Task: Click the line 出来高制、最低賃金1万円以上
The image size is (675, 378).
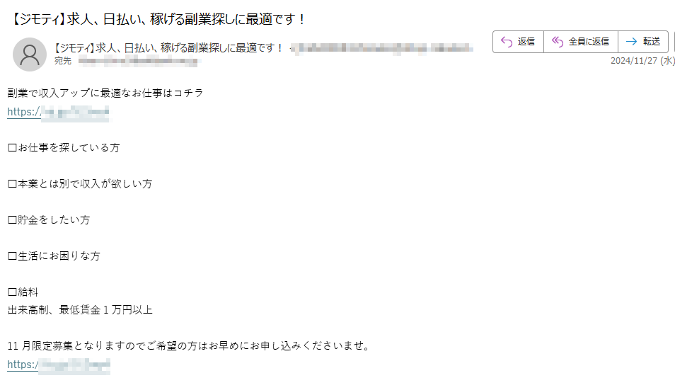Action: (80, 310)
